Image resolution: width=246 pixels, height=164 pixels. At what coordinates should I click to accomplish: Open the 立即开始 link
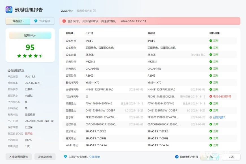tap(94, 157)
